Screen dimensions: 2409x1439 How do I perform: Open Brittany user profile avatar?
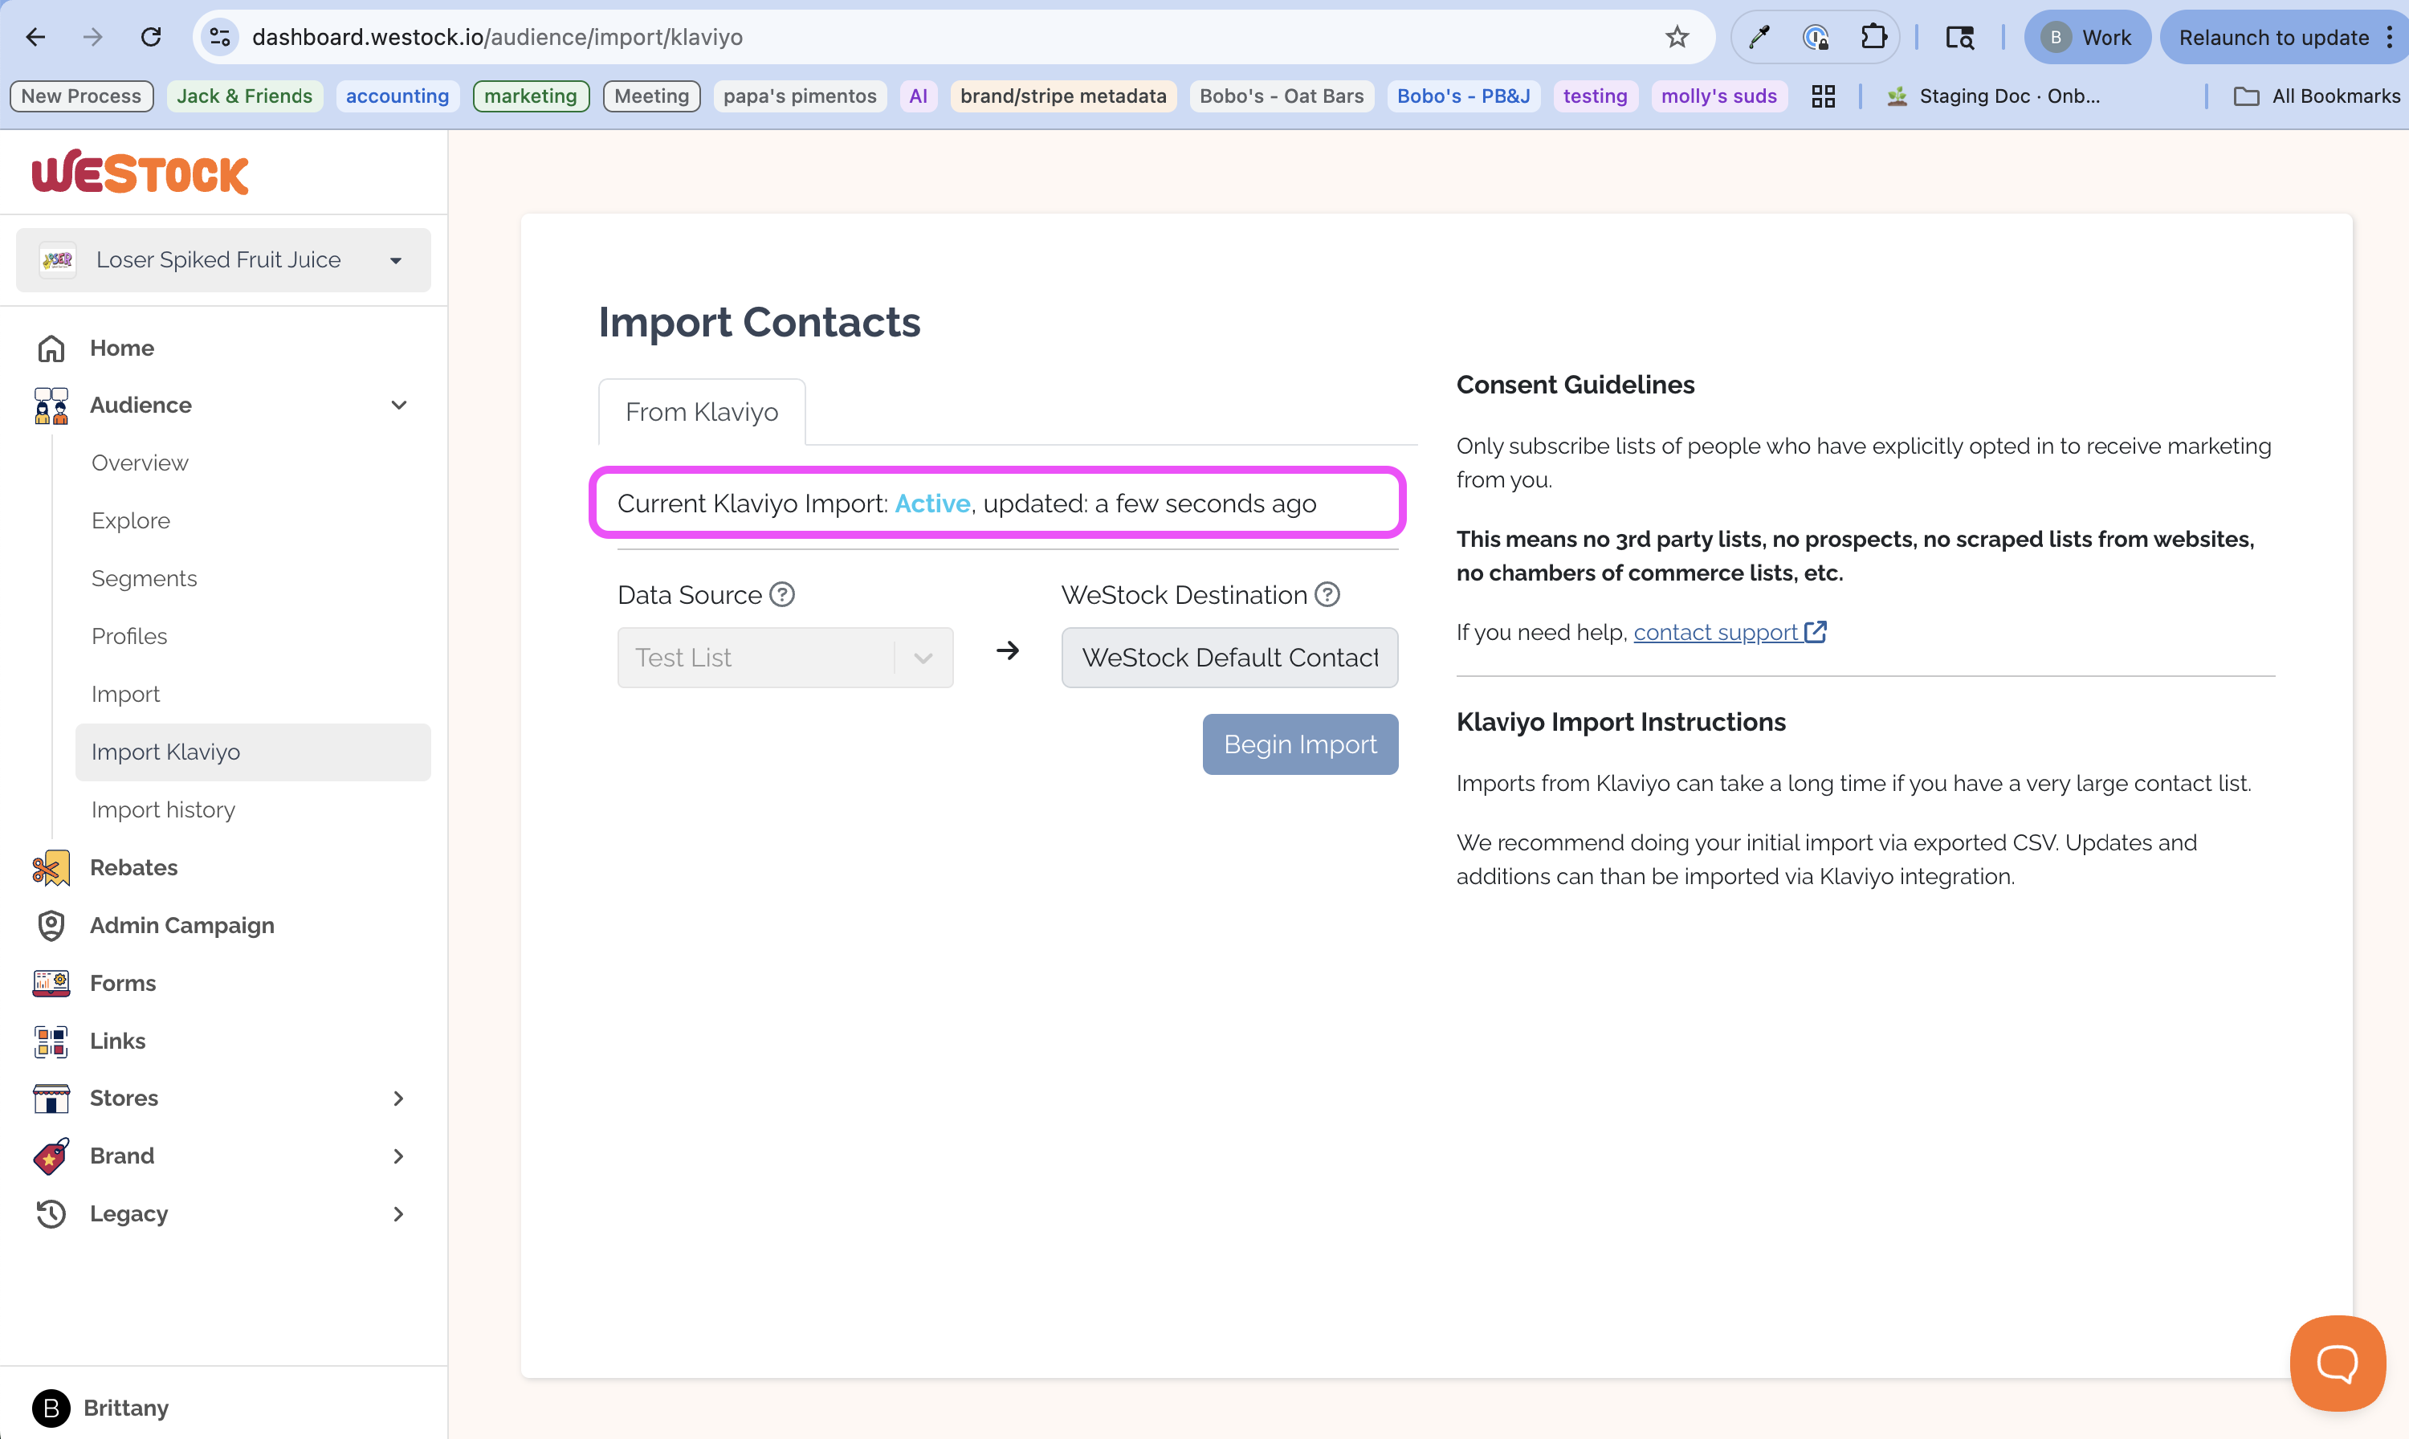(x=51, y=1408)
